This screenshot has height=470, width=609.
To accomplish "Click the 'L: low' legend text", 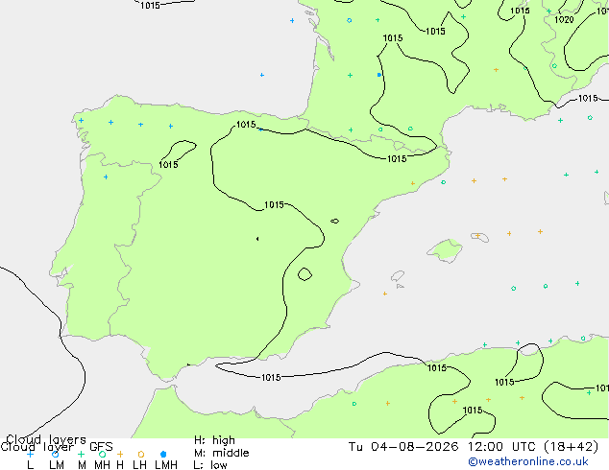I will click(210, 465).
